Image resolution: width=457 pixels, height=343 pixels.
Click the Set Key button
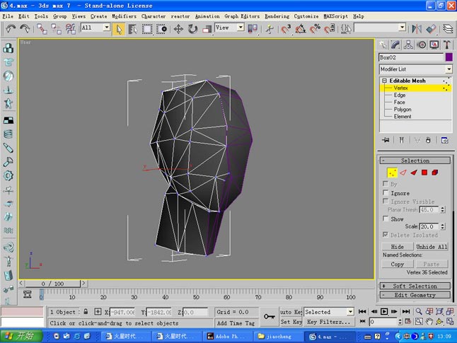click(x=291, y=322)
